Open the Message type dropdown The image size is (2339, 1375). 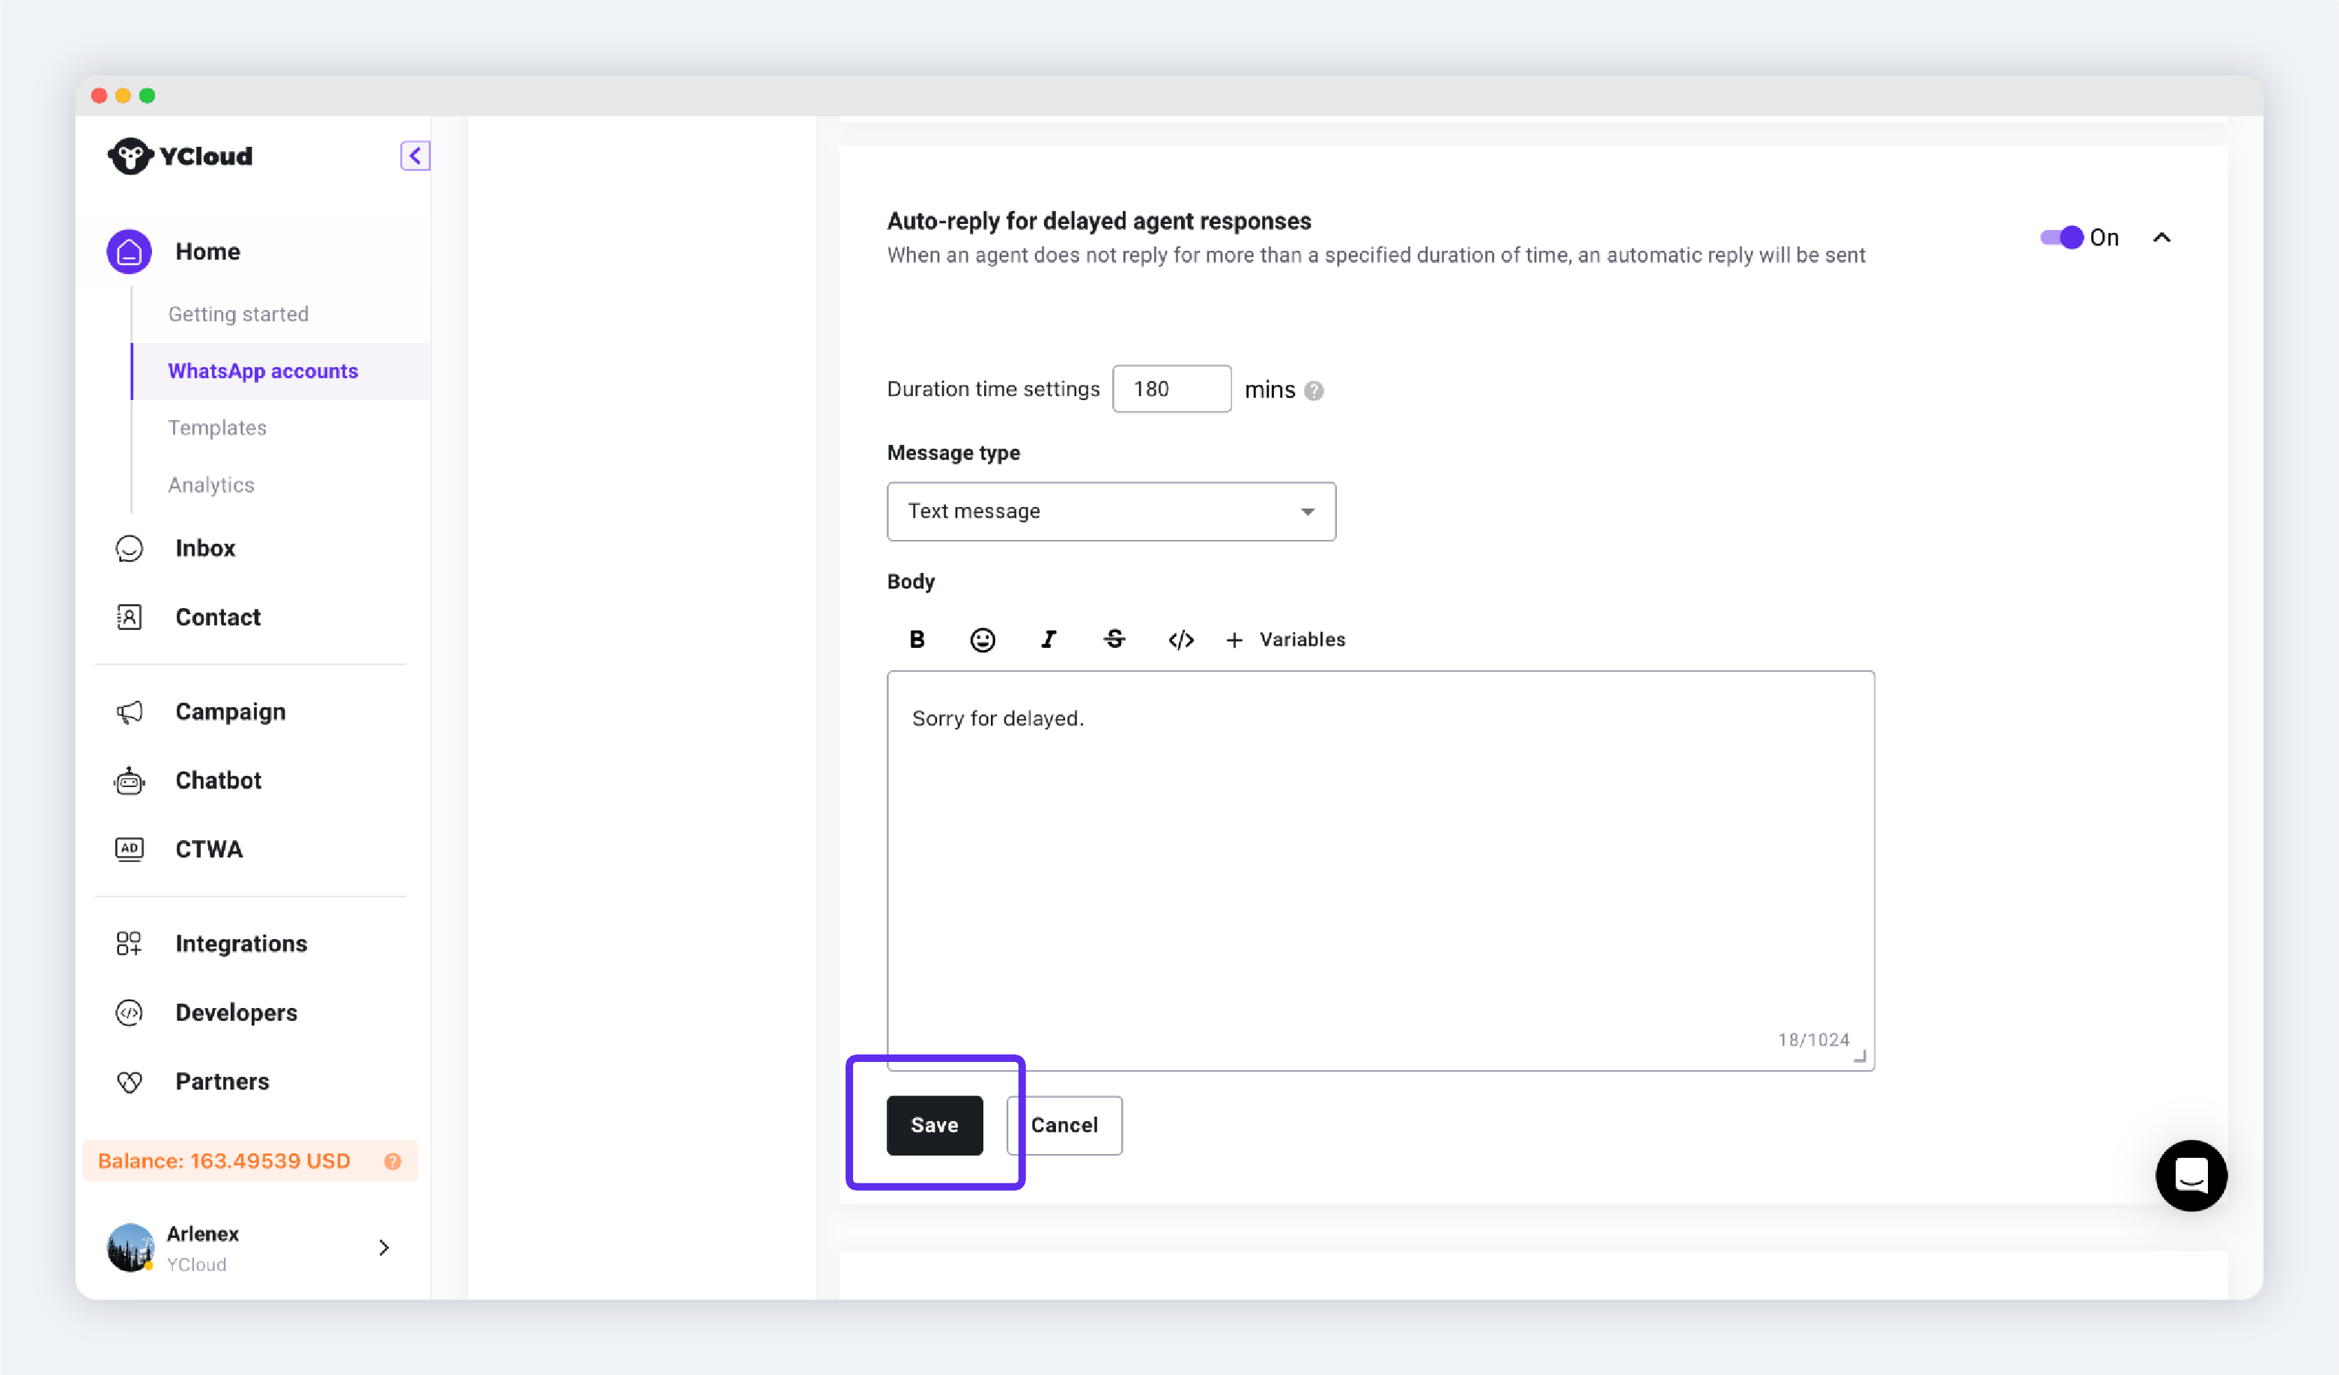pos(1110,511)
